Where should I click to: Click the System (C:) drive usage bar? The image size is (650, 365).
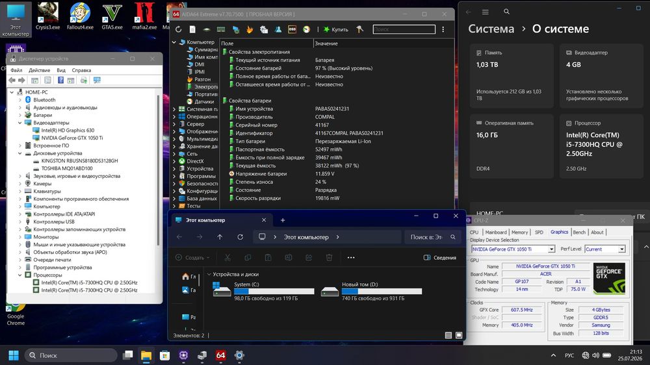click(x=274, y=291)
